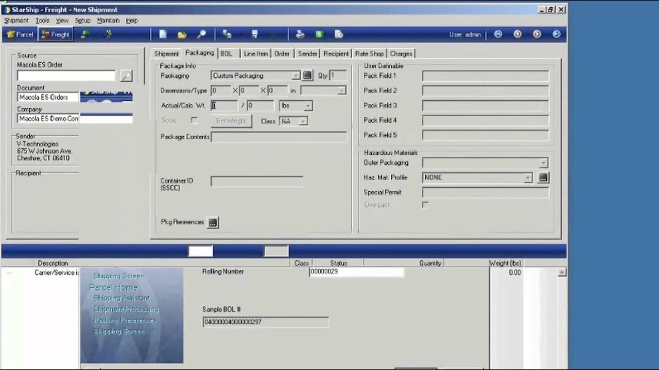Open the Custom Packaging details button
This screenshot has width=659, height=370.
[x=307, y=76]
